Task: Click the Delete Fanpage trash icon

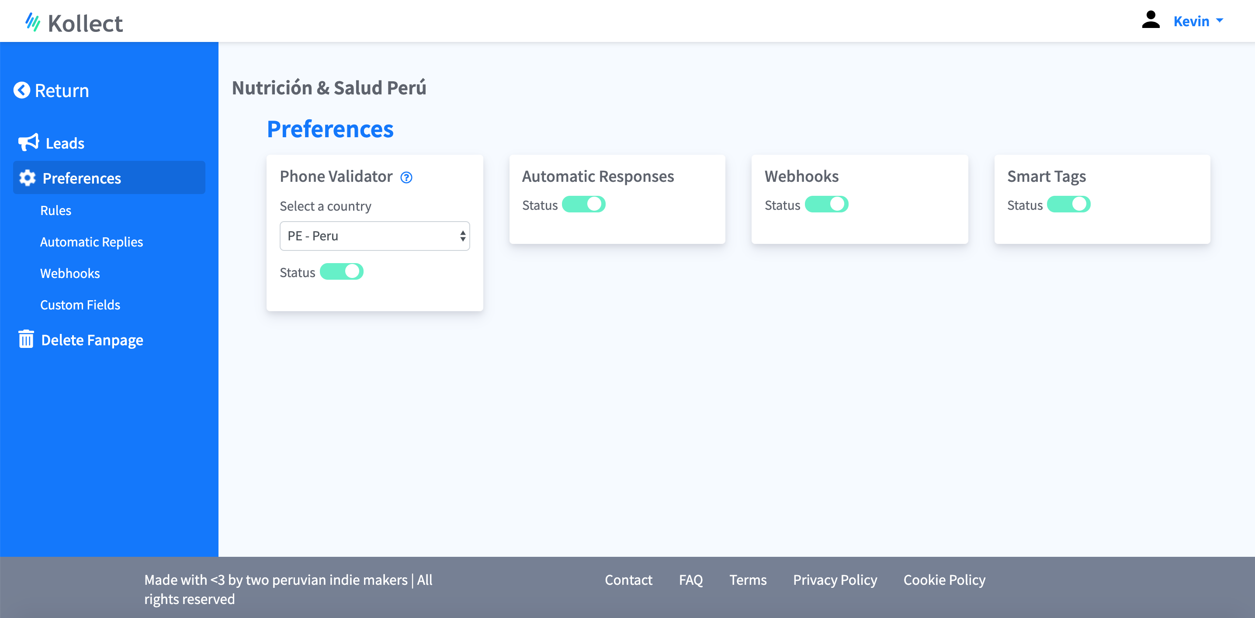Action: (26, 339)
